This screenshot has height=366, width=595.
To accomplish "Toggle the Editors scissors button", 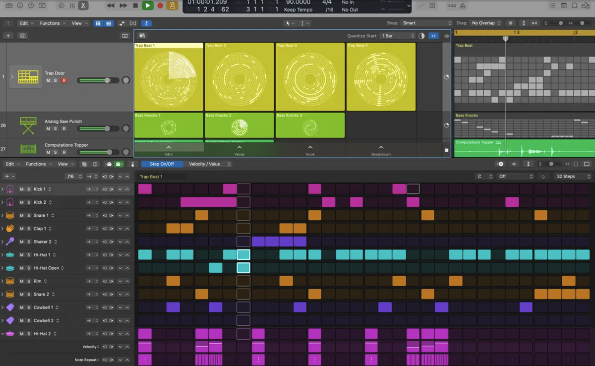I will tap(83, 5).
